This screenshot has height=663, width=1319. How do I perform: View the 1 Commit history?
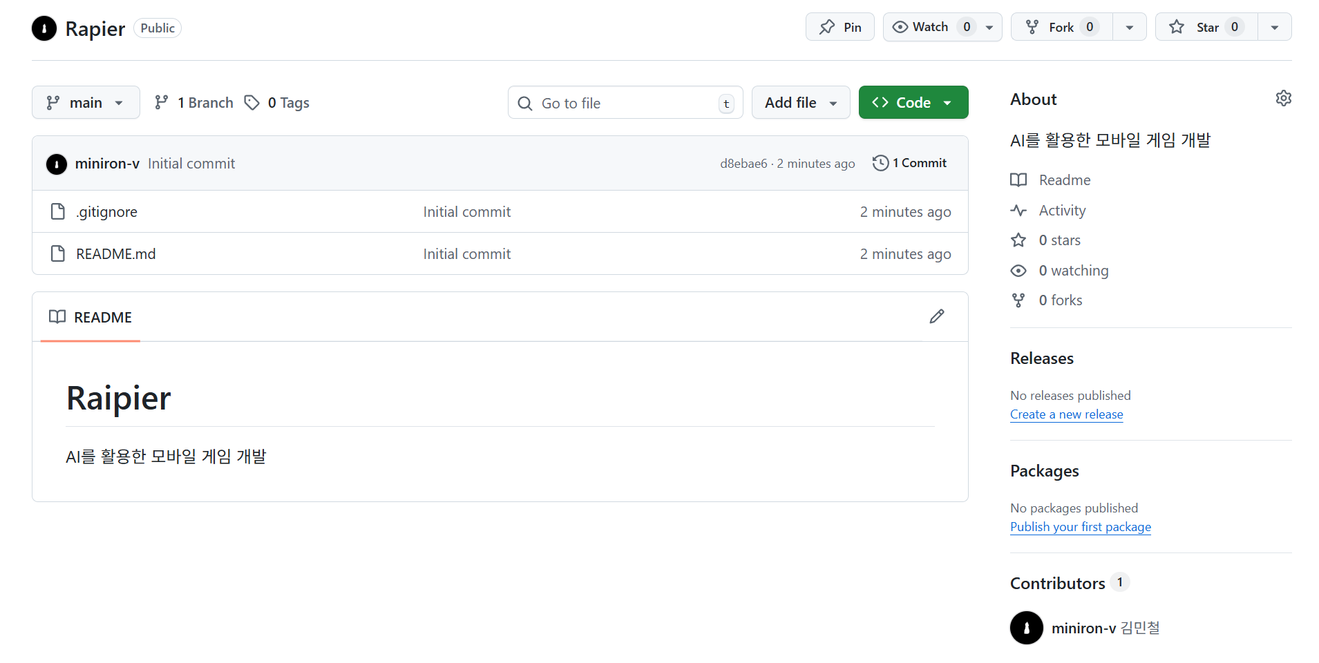[910, 163]
